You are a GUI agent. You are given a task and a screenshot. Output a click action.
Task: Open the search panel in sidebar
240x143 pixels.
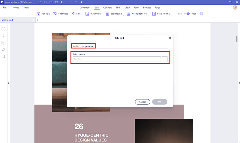[3, 57]
